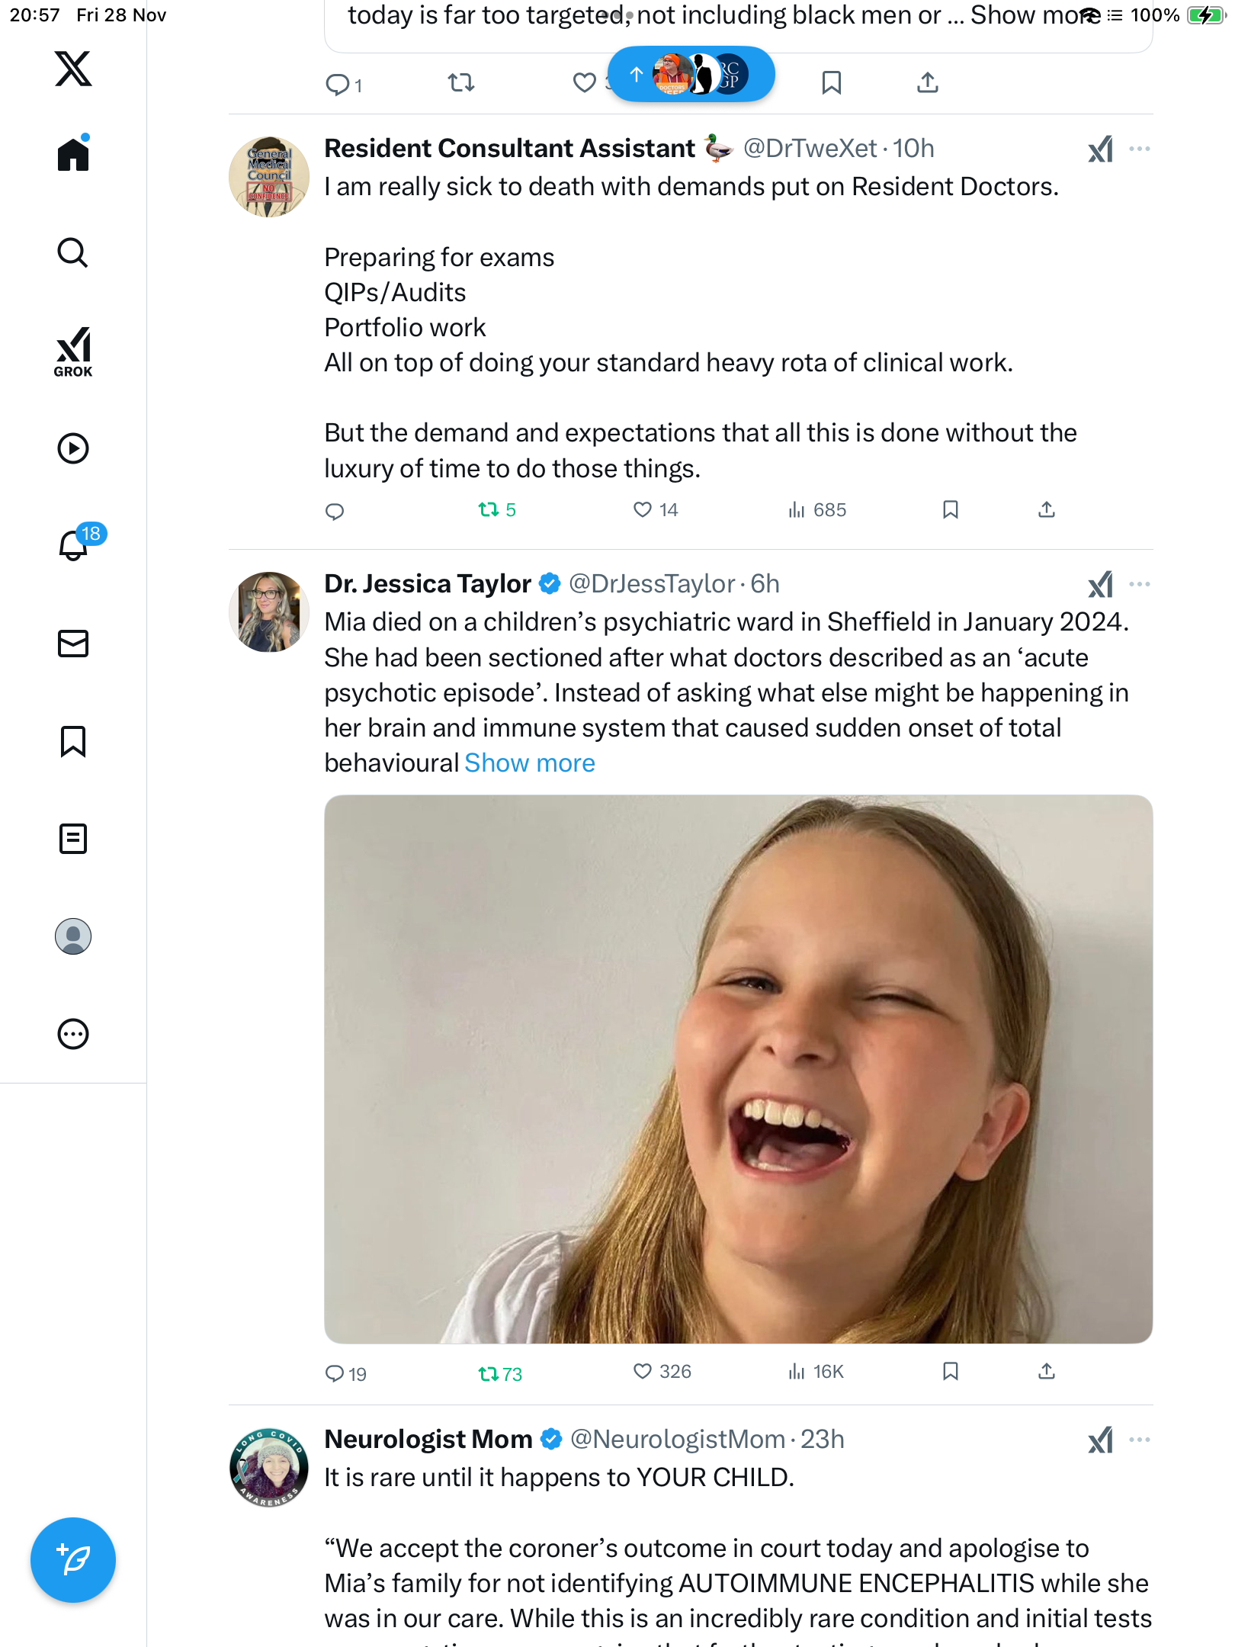
Task: Go to X home logo
Action: click(x=73, y=69)
